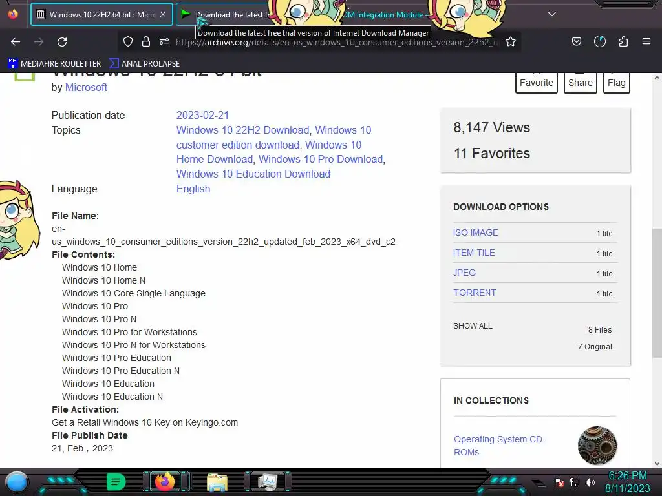Click the 8,147 Views text

coord(491,127)
